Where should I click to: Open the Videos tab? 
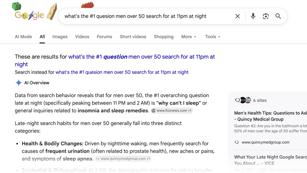point(82,37)
